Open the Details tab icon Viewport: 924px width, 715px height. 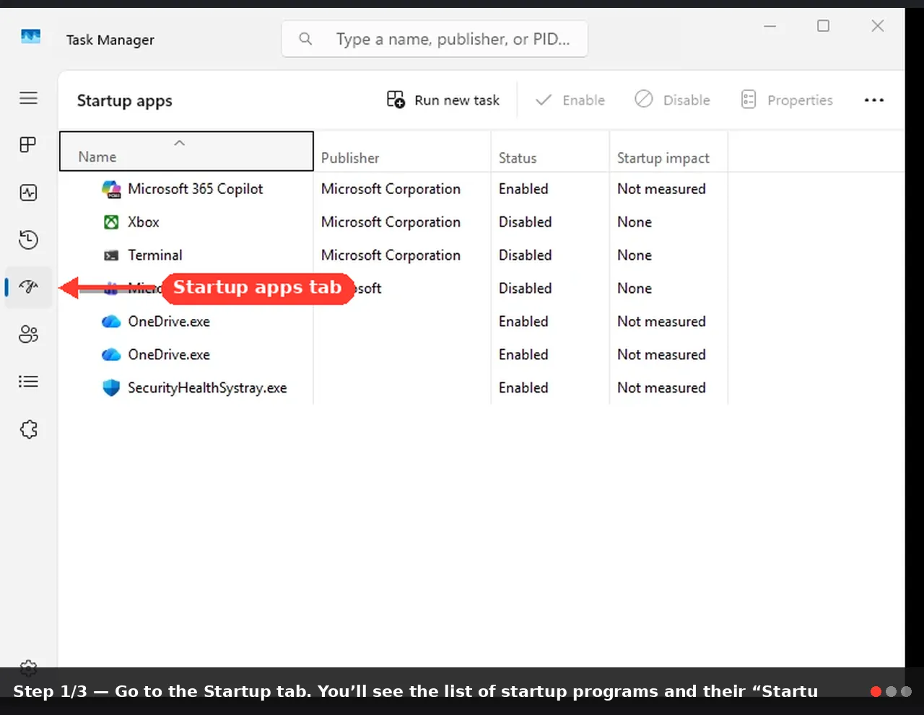tap(28, 382)
